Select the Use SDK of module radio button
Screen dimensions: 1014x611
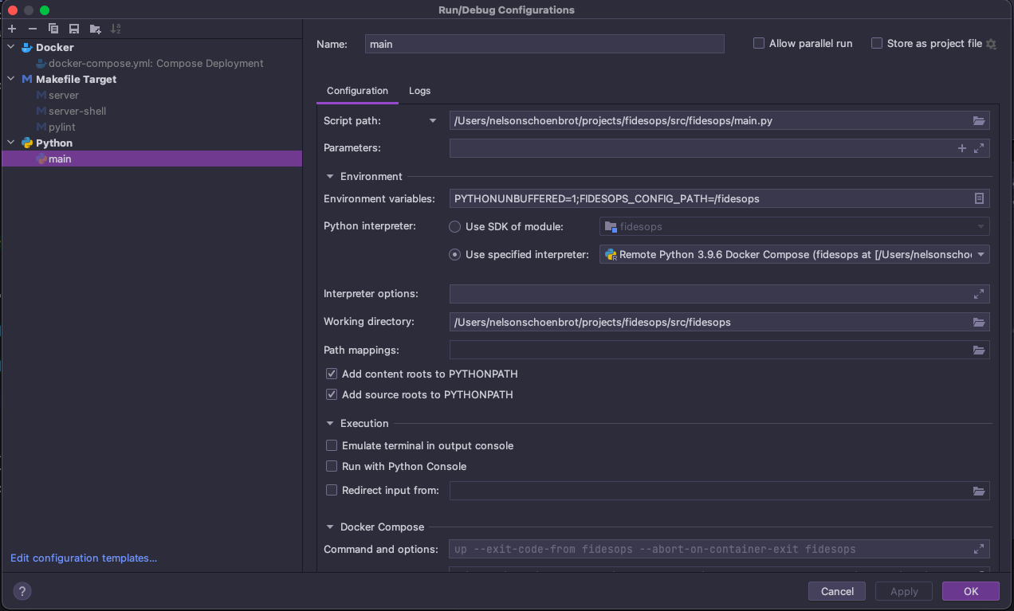coord(454,226)
